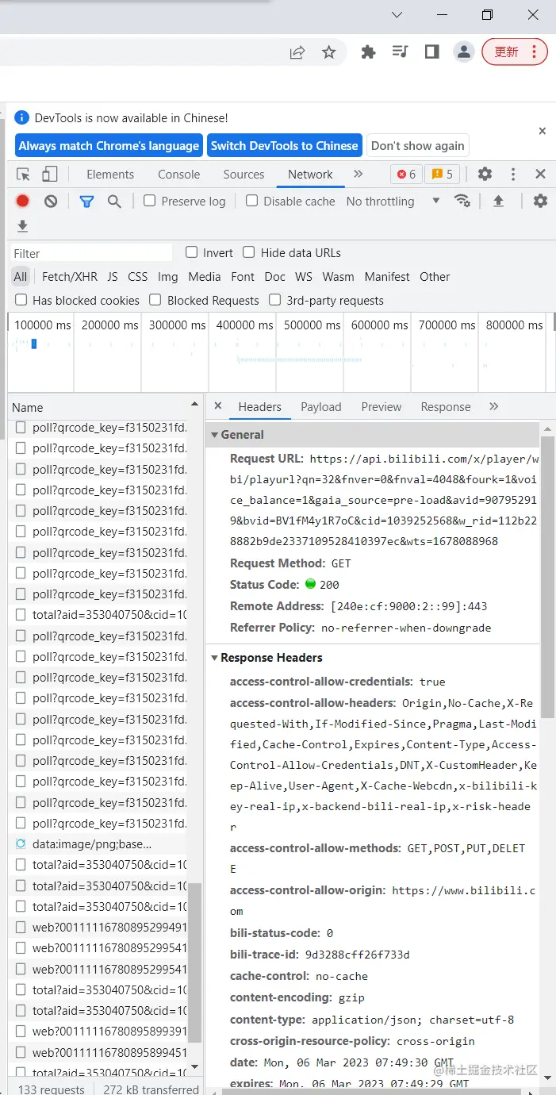
Task: Open the Extensions puzzle icon
Action: pos(368,52)
